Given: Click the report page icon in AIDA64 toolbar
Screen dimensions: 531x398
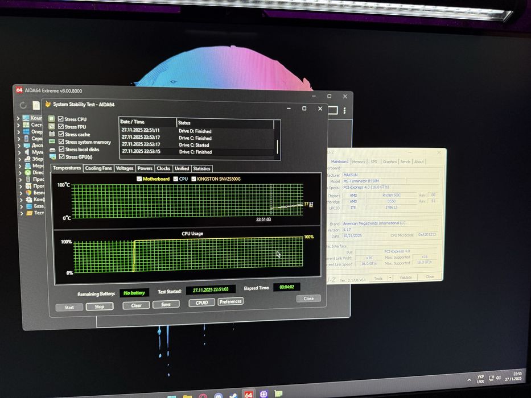Looking at the screenshot, I should click(36, 105).
